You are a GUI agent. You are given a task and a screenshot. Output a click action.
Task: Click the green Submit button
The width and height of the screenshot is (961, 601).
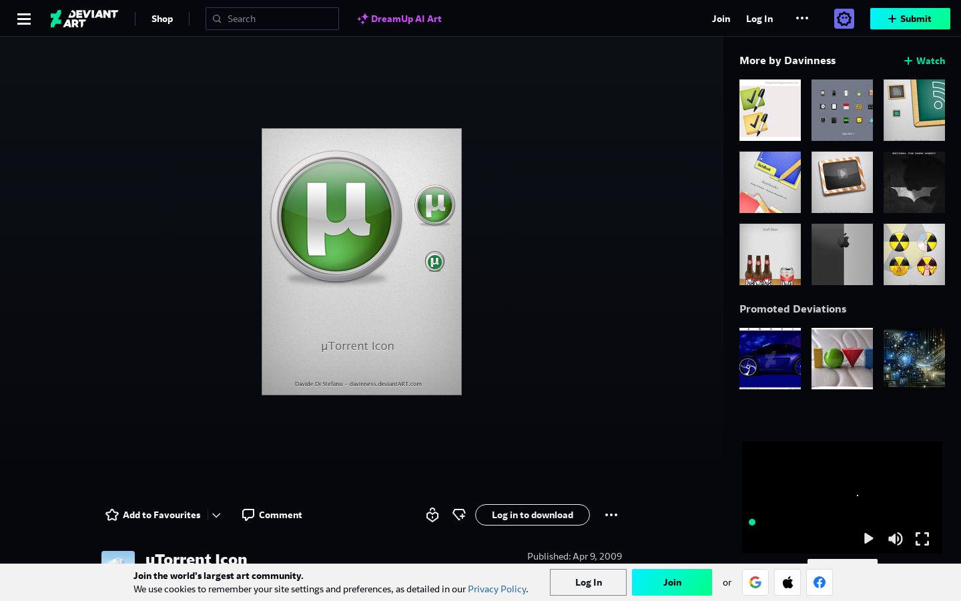coord(910,19)
